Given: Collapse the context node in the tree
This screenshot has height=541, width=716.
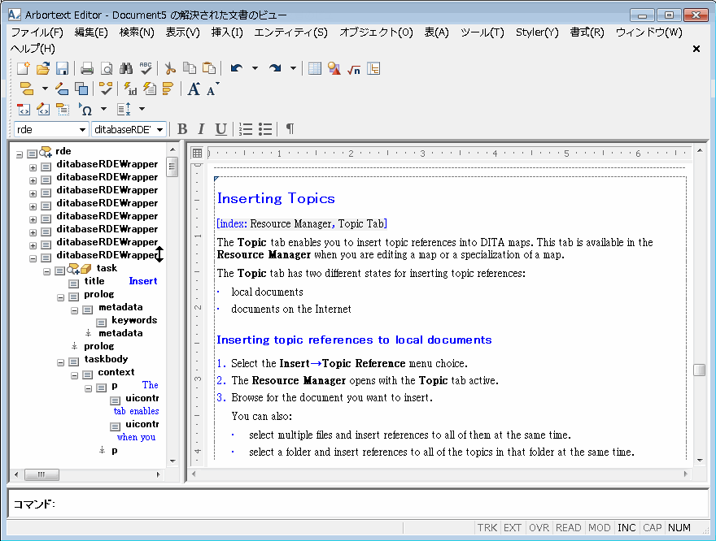Looking at the screenshot, I should click(74, 376).
